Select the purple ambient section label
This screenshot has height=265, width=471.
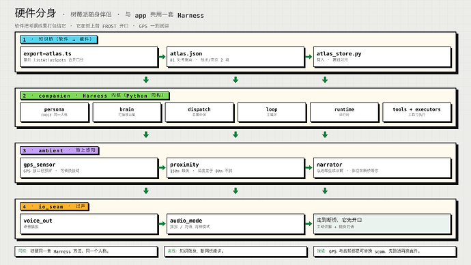pyautogui.click(x=59, y=150)
